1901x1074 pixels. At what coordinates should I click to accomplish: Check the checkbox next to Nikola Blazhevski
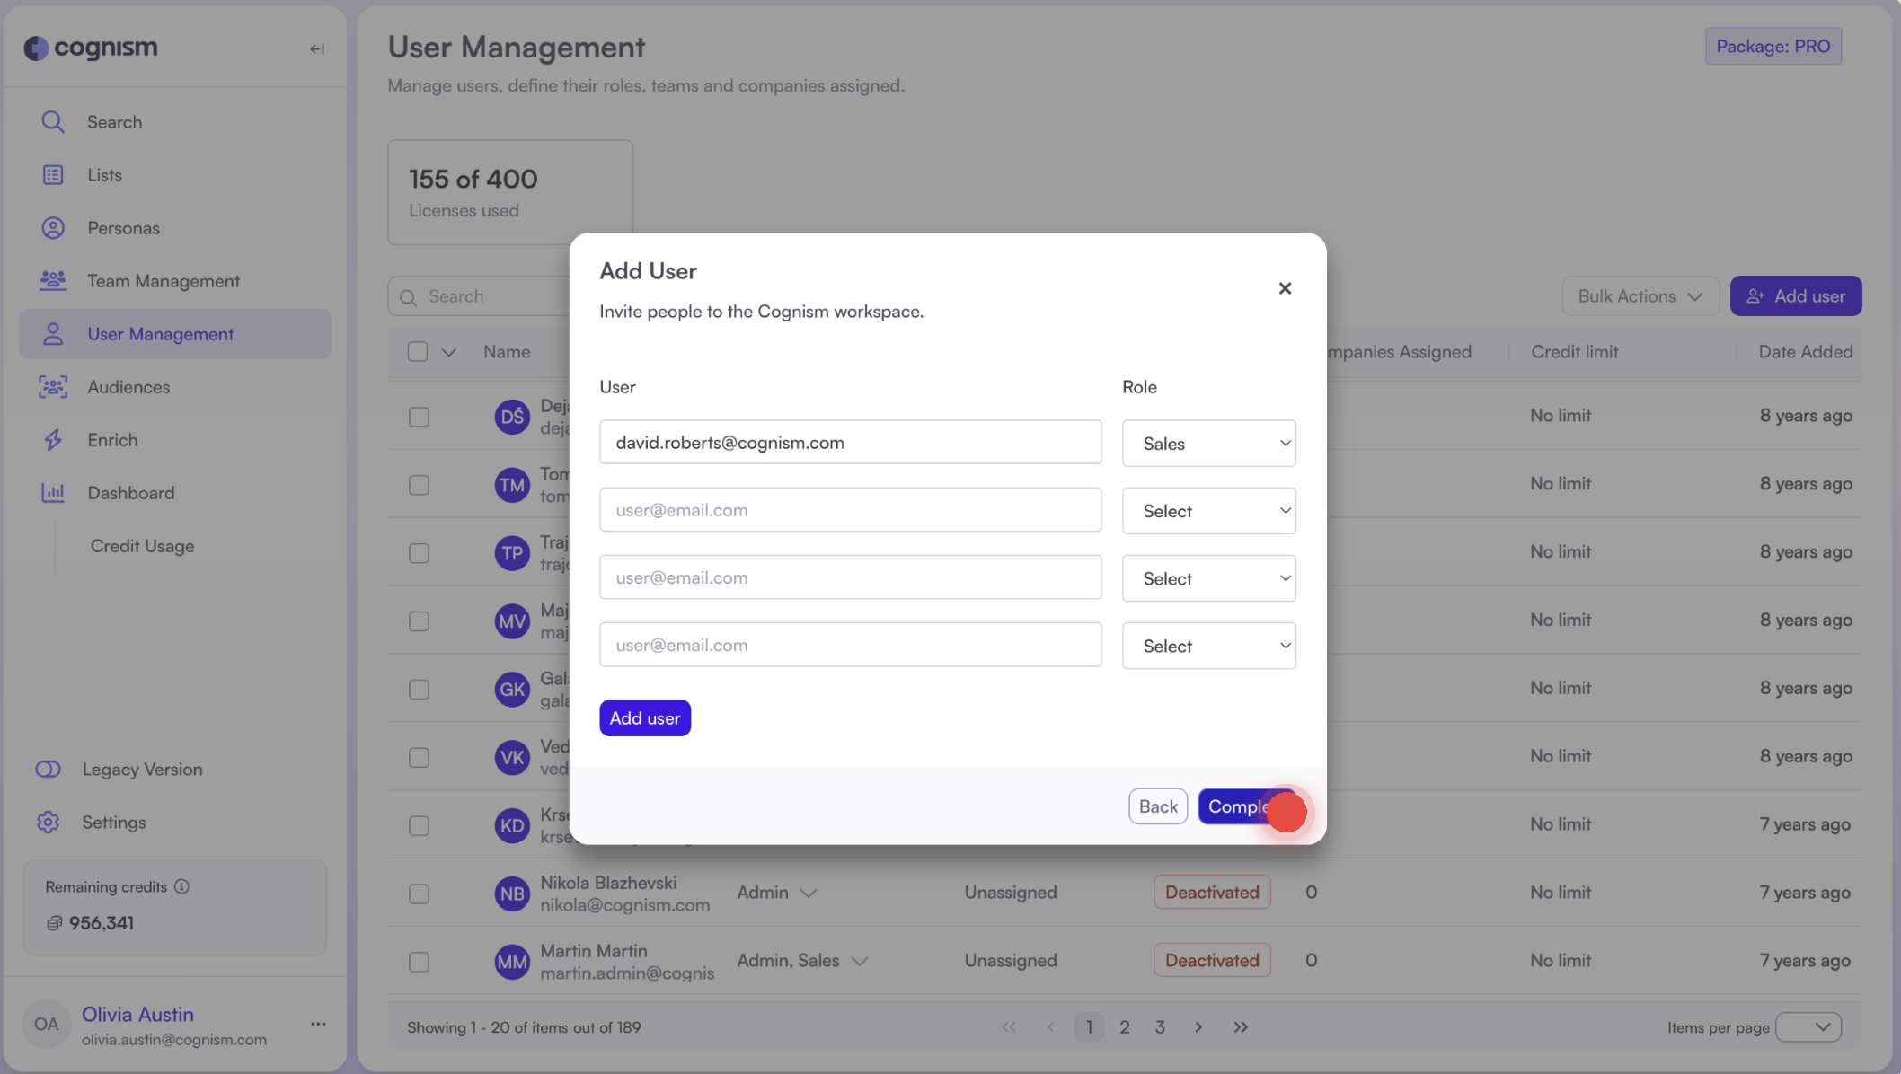pos(419,894)
